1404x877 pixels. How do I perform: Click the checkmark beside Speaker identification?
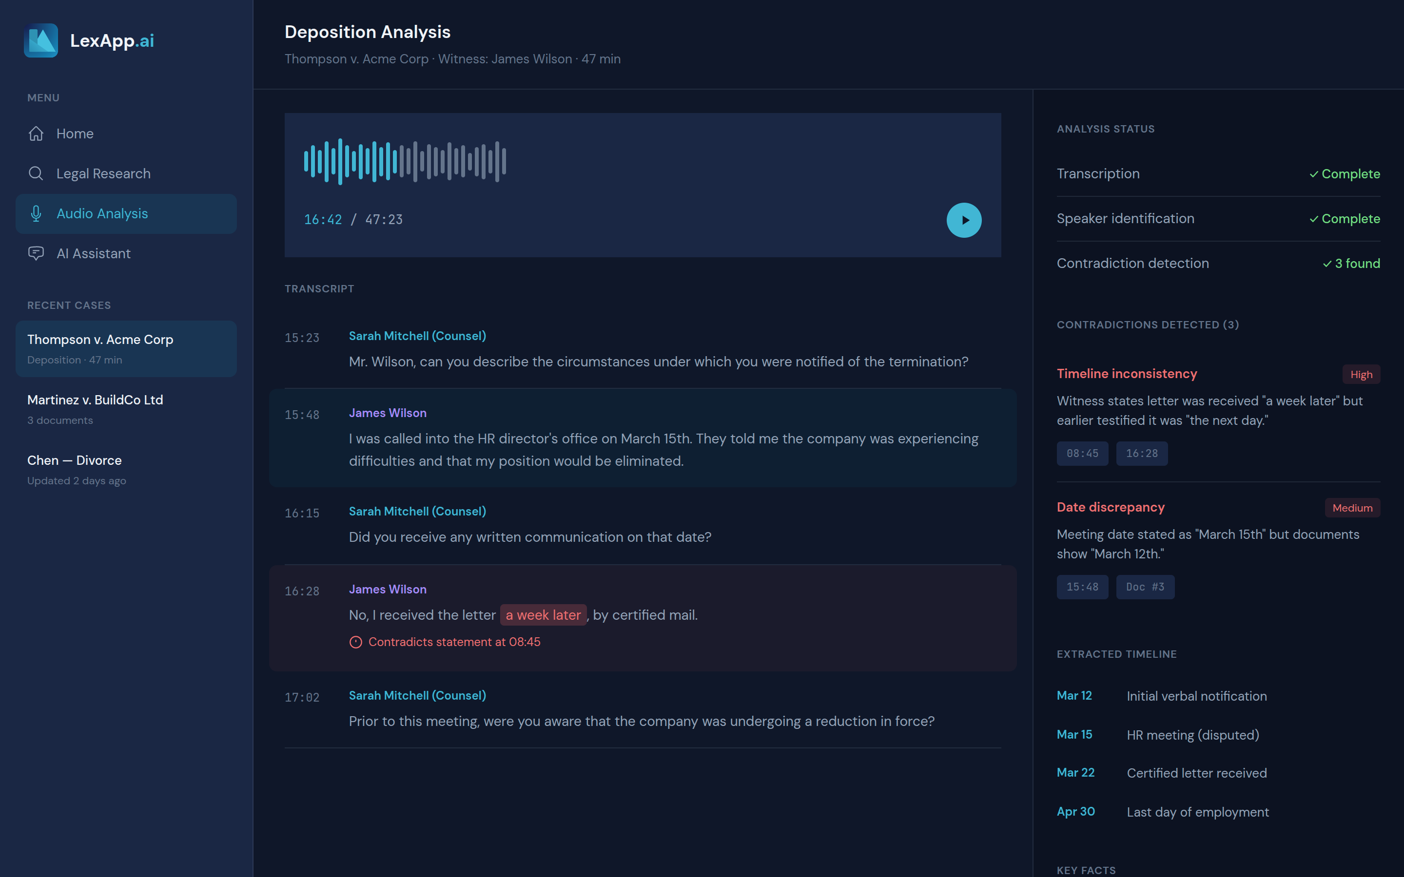click(x=1313, y=219)
